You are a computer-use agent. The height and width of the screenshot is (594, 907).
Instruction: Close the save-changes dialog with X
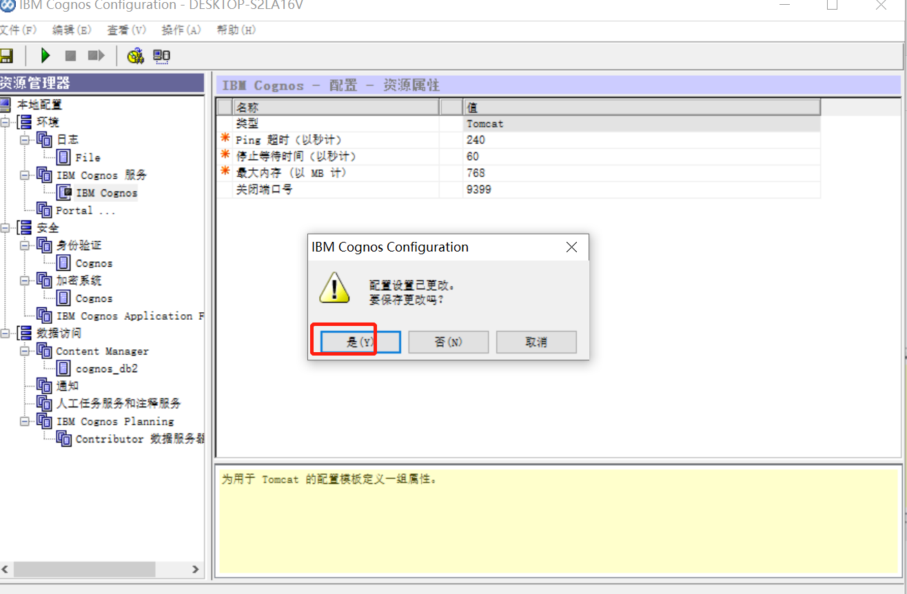tap(571, 247)
